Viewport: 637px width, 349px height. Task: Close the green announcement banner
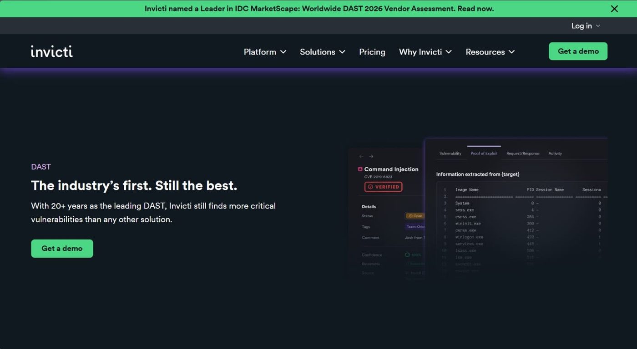point(614,9)
